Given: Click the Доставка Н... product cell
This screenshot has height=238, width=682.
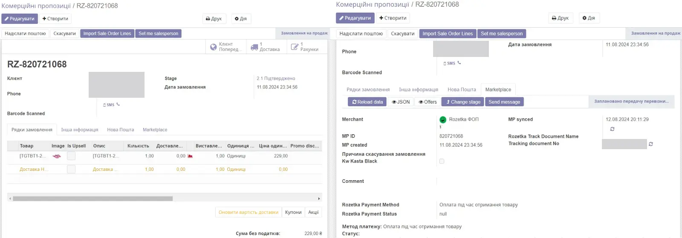Looking at the screenshot, I should (34, 169).
